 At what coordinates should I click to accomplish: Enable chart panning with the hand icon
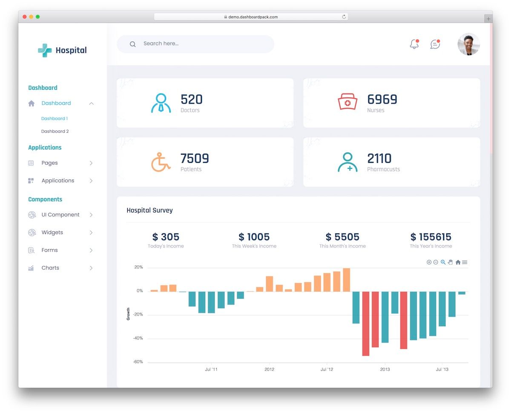(450, 262)
